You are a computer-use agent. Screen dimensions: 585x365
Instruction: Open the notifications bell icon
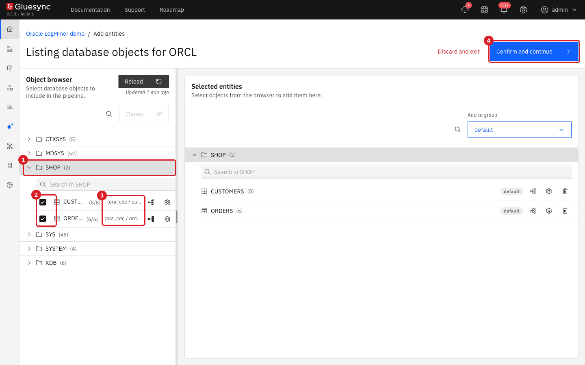click(x=504, y=10)
